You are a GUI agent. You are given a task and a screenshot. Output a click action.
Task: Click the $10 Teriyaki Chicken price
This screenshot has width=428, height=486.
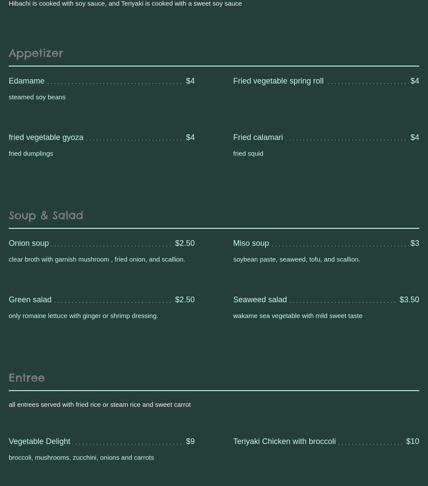pyautogui.click(x=412, y=441)
